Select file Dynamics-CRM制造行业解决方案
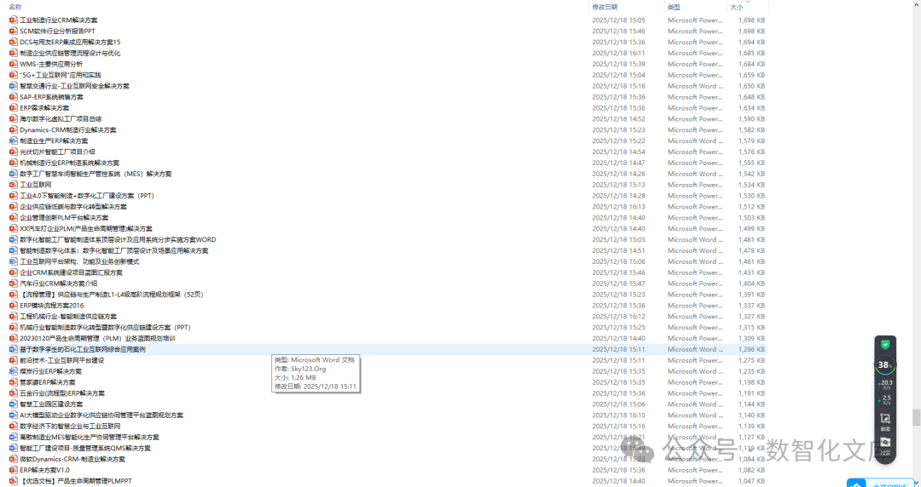 (x=68, y=129)
